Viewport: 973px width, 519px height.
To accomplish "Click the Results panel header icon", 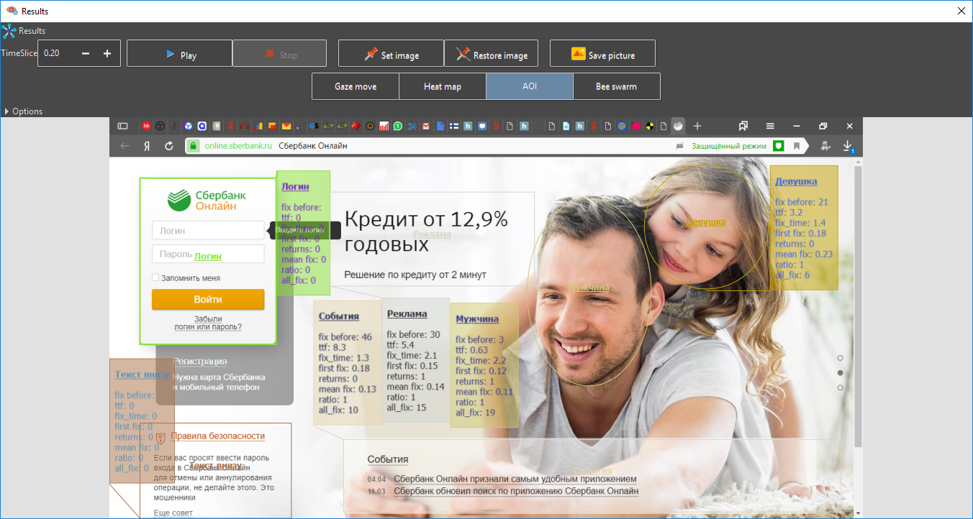I will pos(9,31).
